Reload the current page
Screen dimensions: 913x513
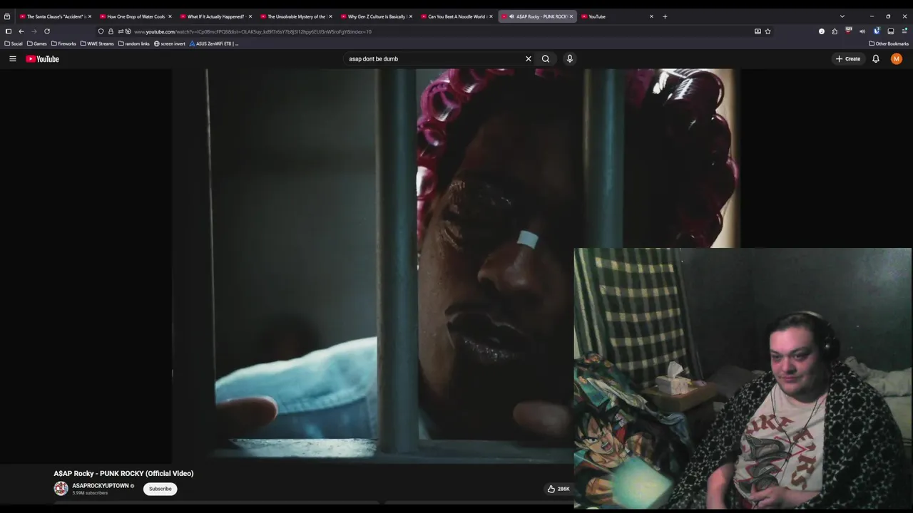click(x=47, y=31)
